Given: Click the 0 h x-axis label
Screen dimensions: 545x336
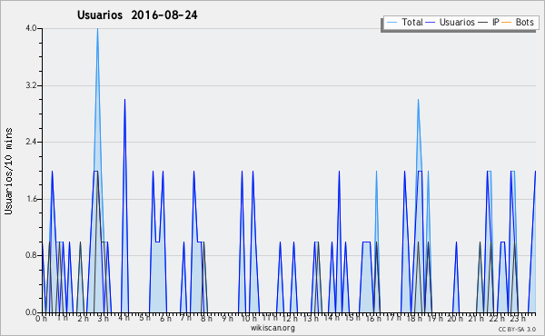Looking at the screenshot, I should pos(42,319).
